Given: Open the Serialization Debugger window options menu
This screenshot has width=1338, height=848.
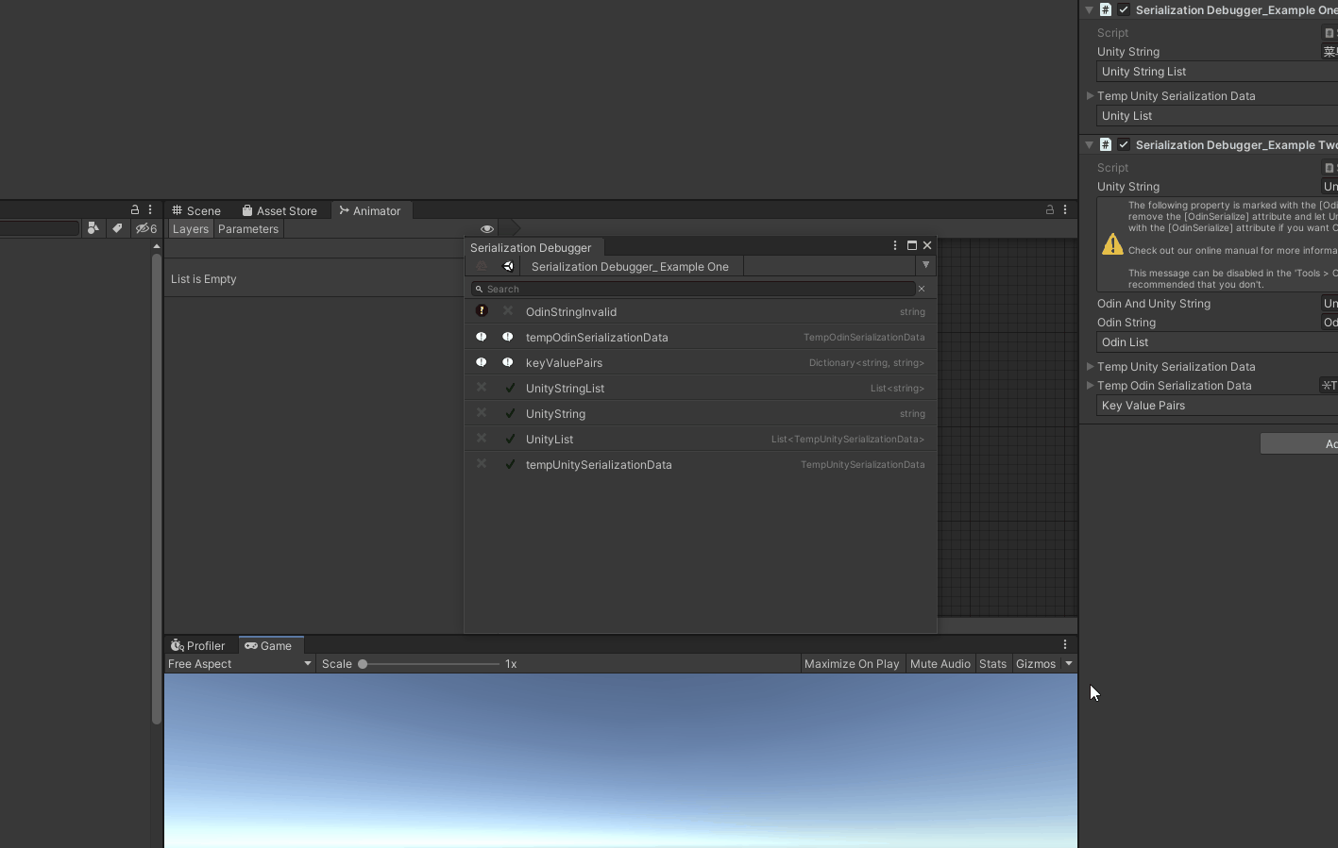Looking at the screenshot, I should coord(895,245).
